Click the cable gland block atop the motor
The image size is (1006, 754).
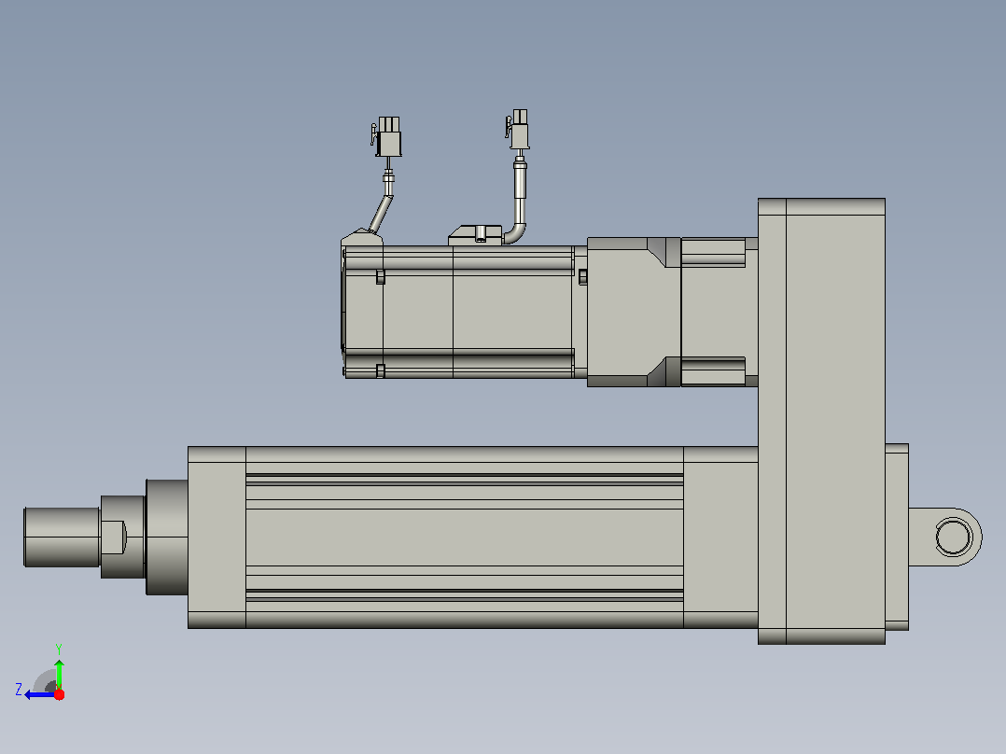(475, 235)
